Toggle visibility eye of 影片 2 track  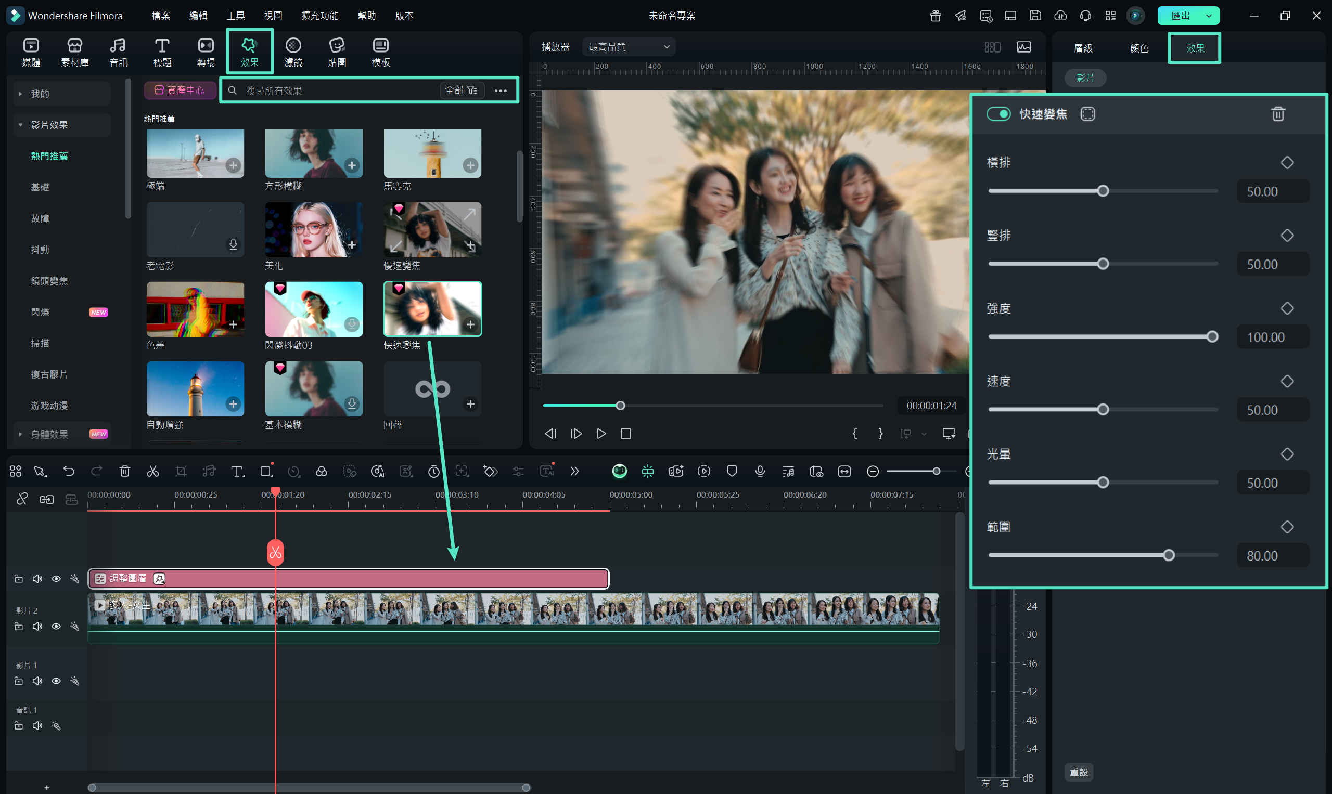tap(56, 626)
